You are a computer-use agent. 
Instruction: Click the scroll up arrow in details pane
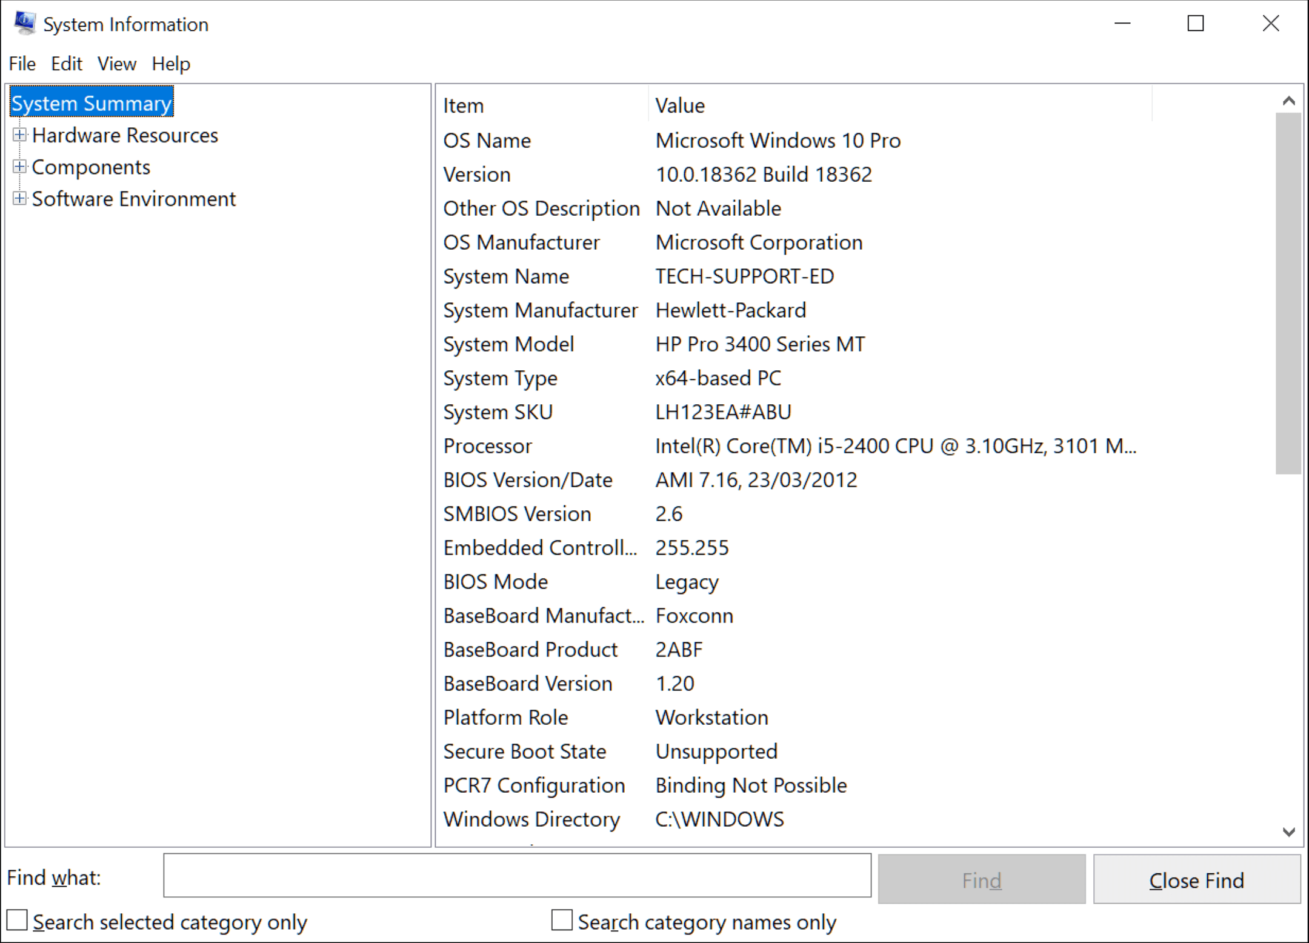(1289, 101)
